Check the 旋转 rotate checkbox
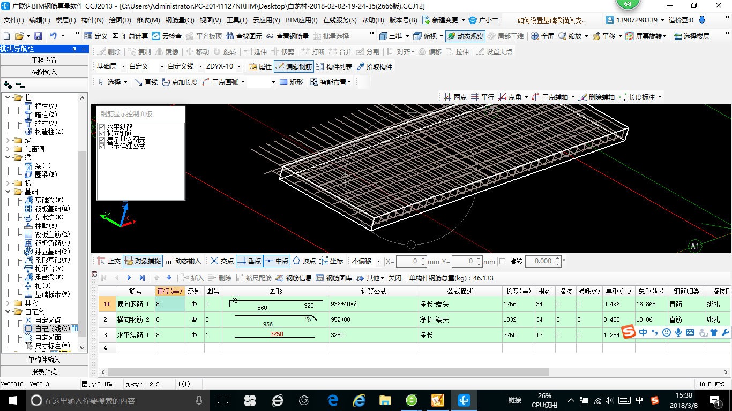This screenshot has height=411, width=732. coord(502,261)
